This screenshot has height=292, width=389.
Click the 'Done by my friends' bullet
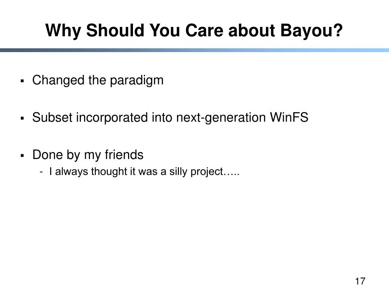point(88,155)
